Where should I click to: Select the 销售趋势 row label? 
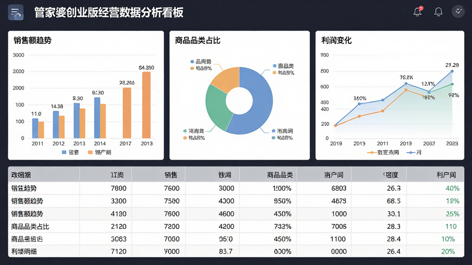pyautogui.click(x=24, y=188)
